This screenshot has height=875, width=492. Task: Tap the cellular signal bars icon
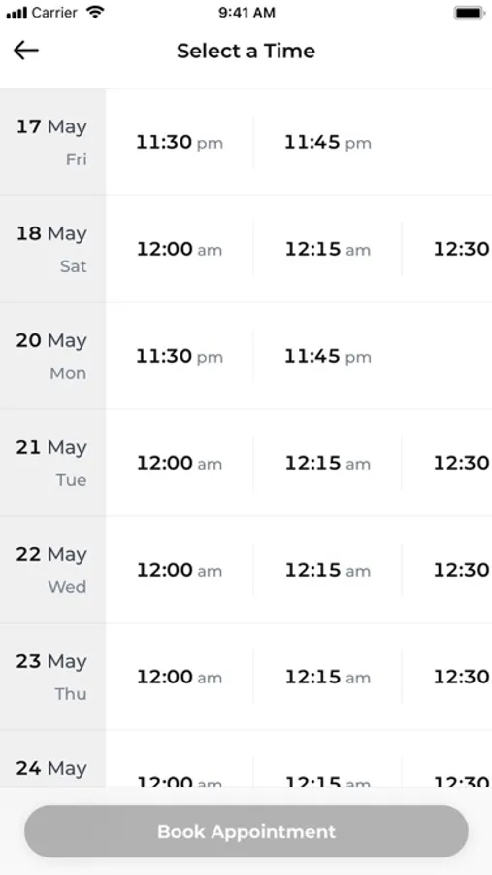point(16,13)
